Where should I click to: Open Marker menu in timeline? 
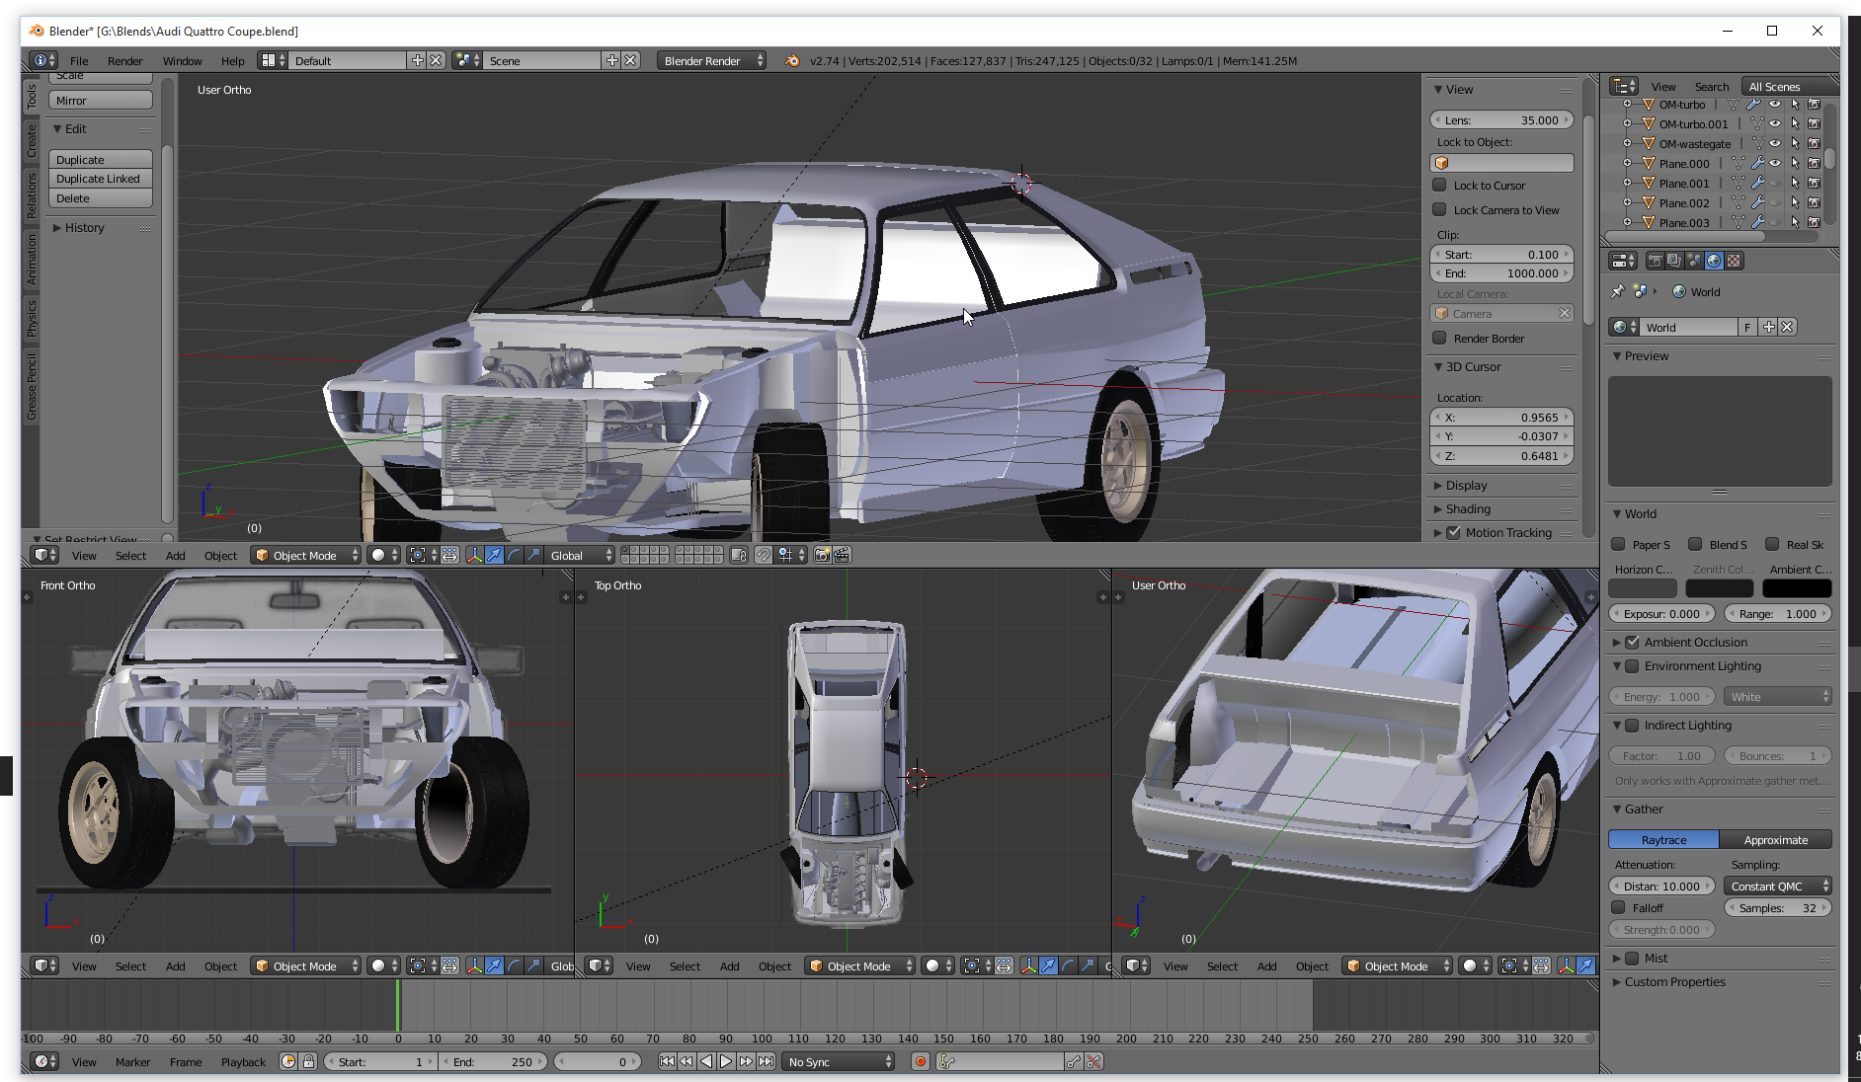(132, 1061)
